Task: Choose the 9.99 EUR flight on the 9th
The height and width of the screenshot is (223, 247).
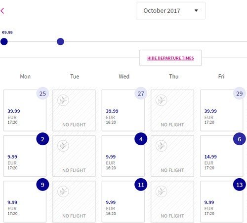Action: tap(25, 202)
